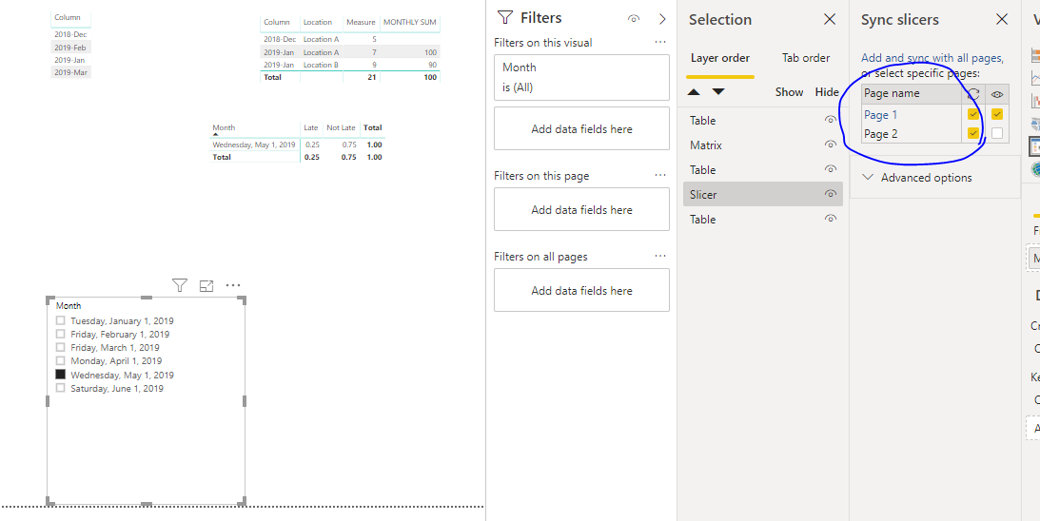
Task: Check Friday, March 1, 2019 in the slicer
Action: click(60, 347)
